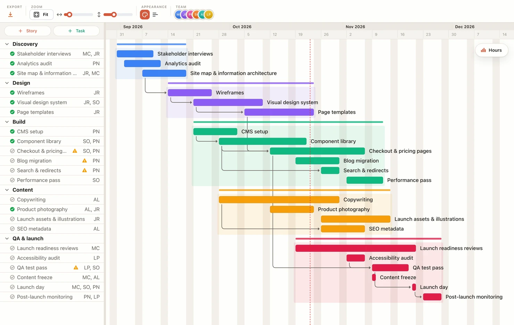
Task: Toggle completion check for Product photography
Action: (x=12, y=209)
